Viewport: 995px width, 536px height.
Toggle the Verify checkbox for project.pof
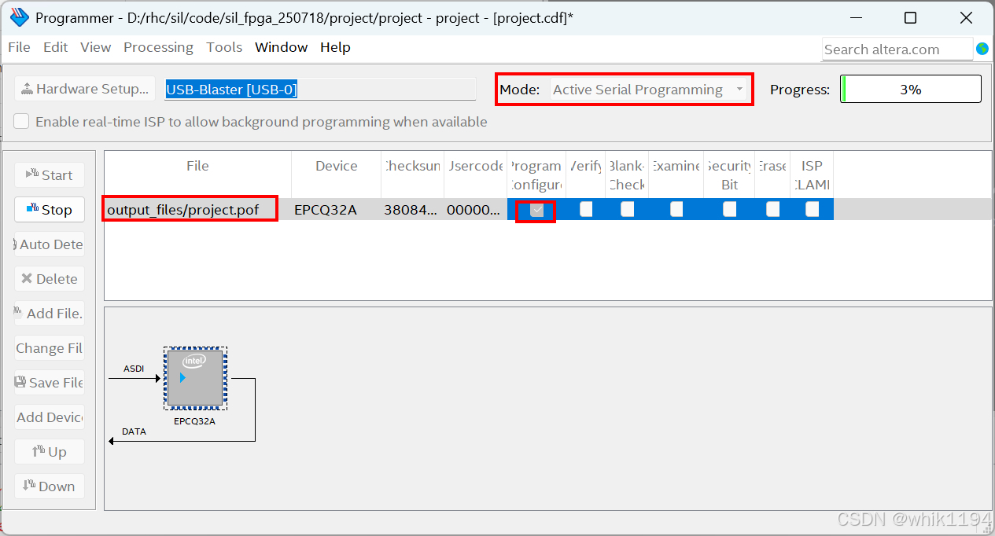586,209
